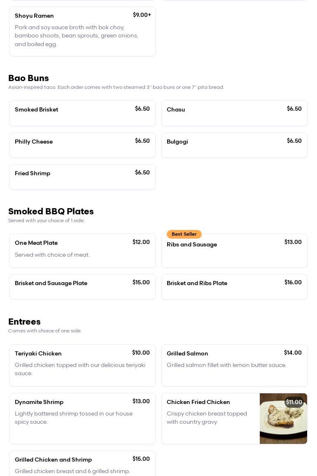Select the Chicken Fried Chicken title

198,402
